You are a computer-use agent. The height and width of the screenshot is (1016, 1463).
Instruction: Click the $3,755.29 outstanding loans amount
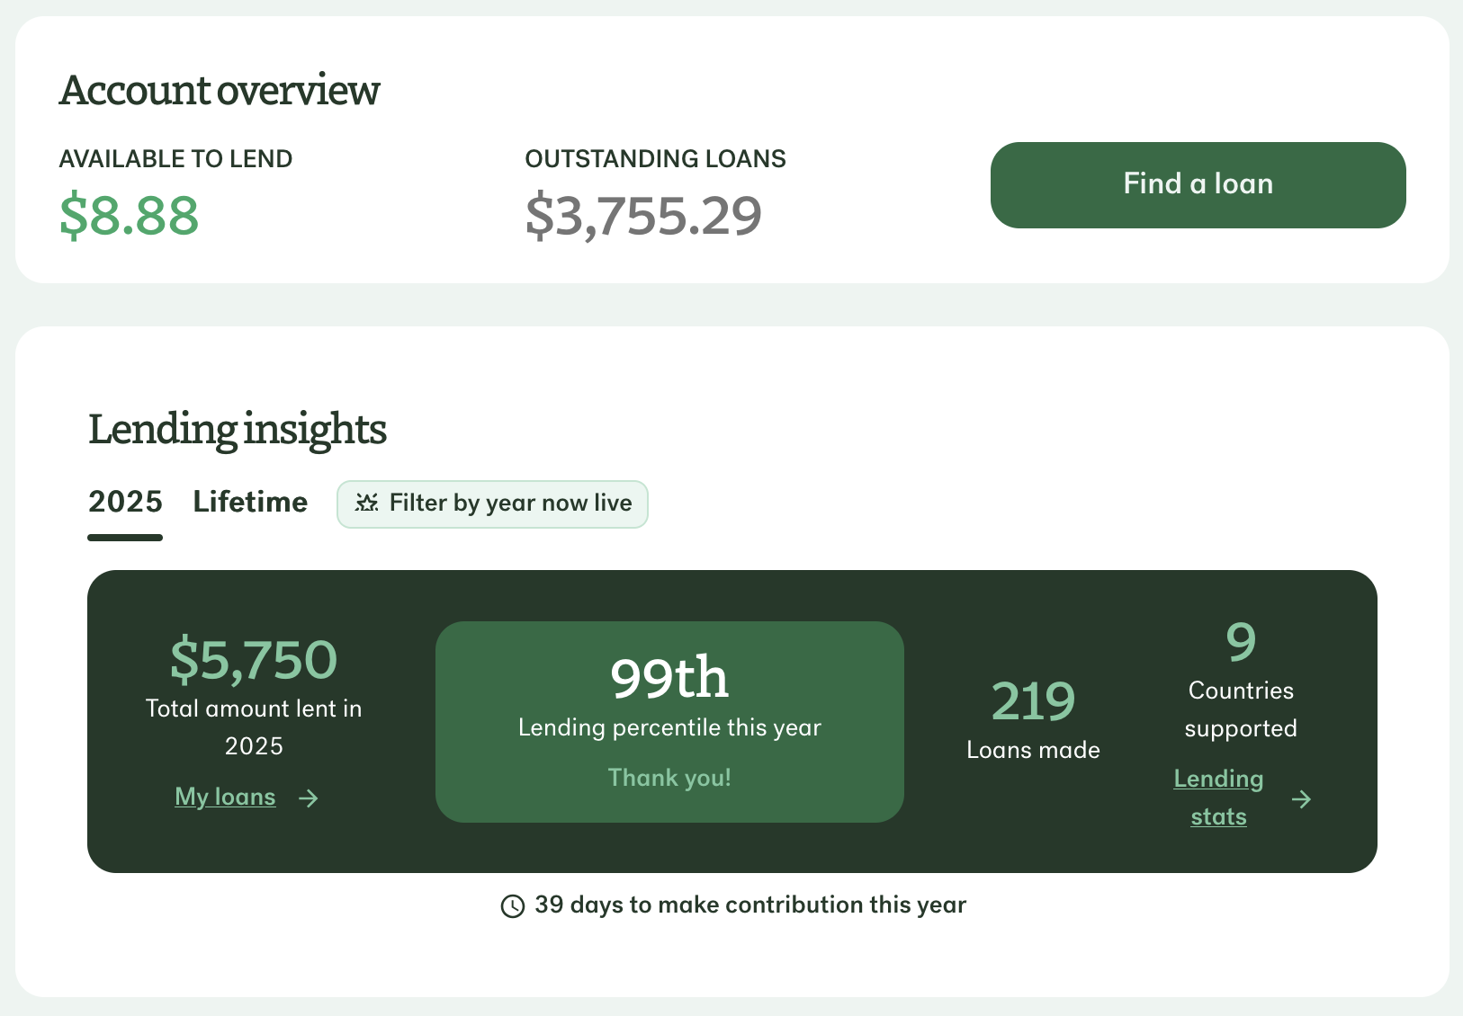[643, 216]
